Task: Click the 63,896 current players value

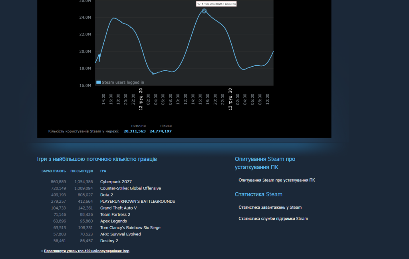Action: click(x=60, y=221)
